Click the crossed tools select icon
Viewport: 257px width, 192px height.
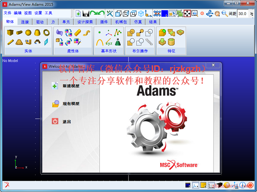pos(110,14)
